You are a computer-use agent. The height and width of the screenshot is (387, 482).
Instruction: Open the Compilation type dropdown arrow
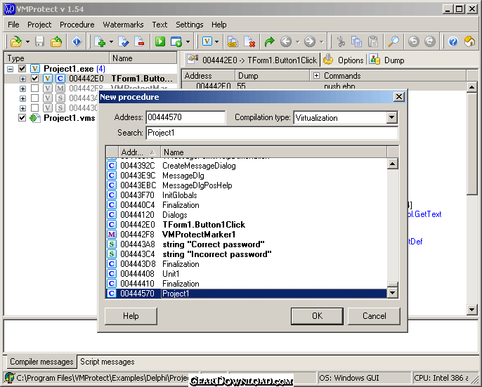point(391,117)
